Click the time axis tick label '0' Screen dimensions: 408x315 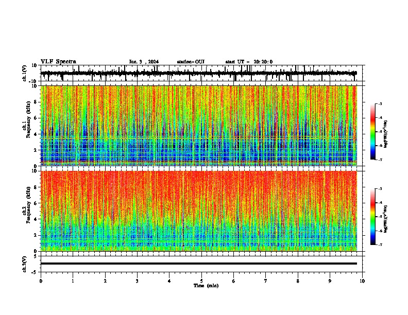click(41, 281)
